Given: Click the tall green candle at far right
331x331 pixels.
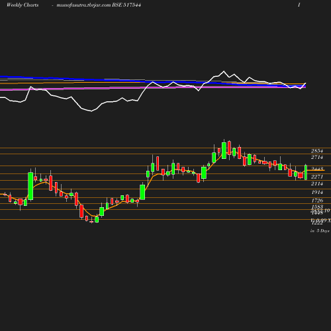Looking at the screenshot, I should click(306, 172).
